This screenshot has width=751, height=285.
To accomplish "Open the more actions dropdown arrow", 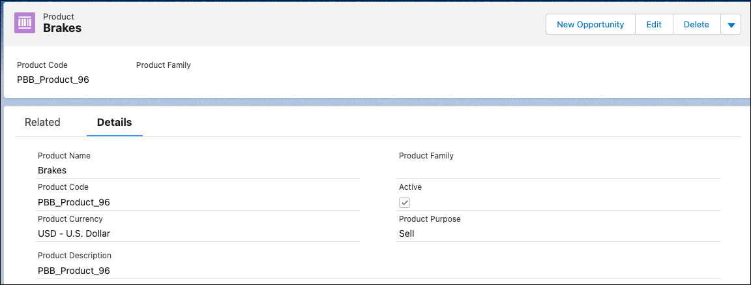I will pyautogui.click(x=731, y=25).
